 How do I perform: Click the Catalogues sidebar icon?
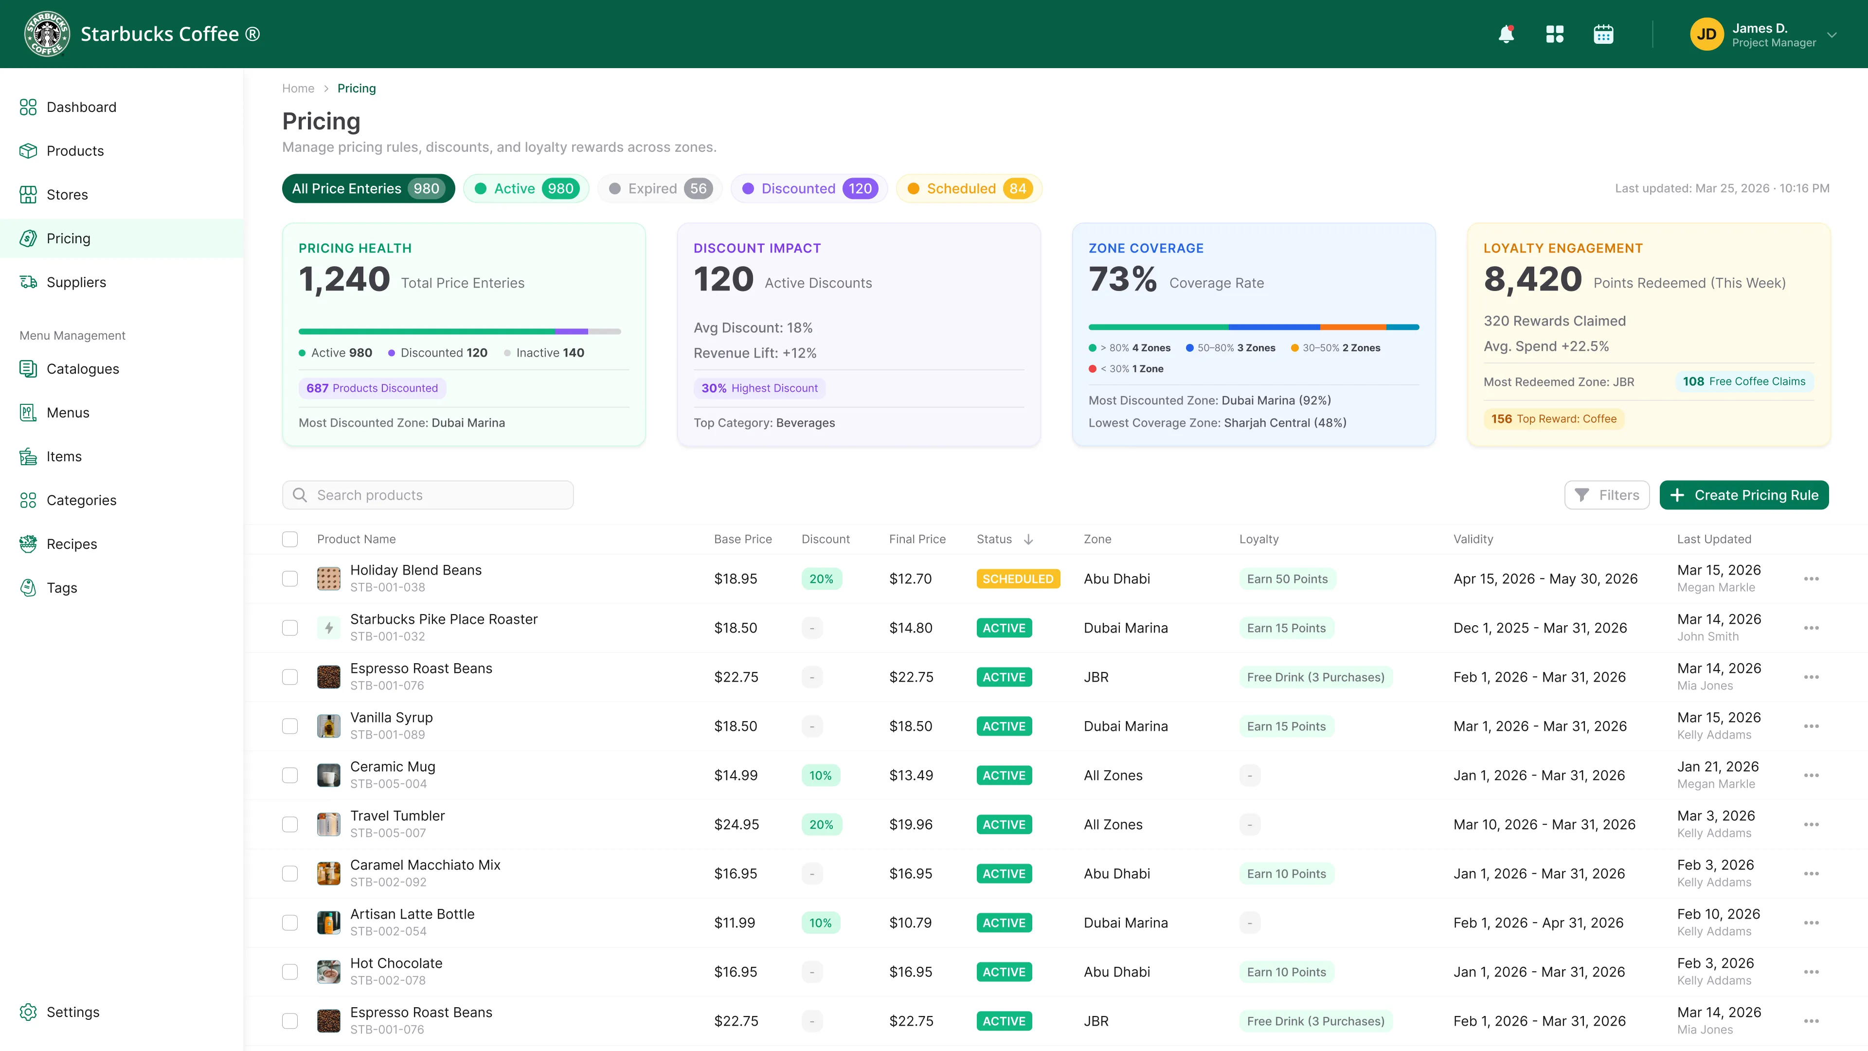pyautogui.click(x=28, y=368)
